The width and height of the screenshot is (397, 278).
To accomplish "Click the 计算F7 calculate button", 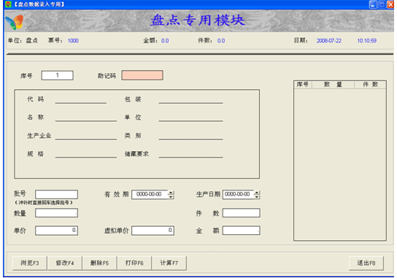I will (169, 263).
